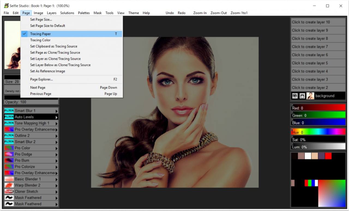Viewport: 349px width, 211px height.
Task: Select the Smart Blur 1 filter icon
Action: pos(9,111)
